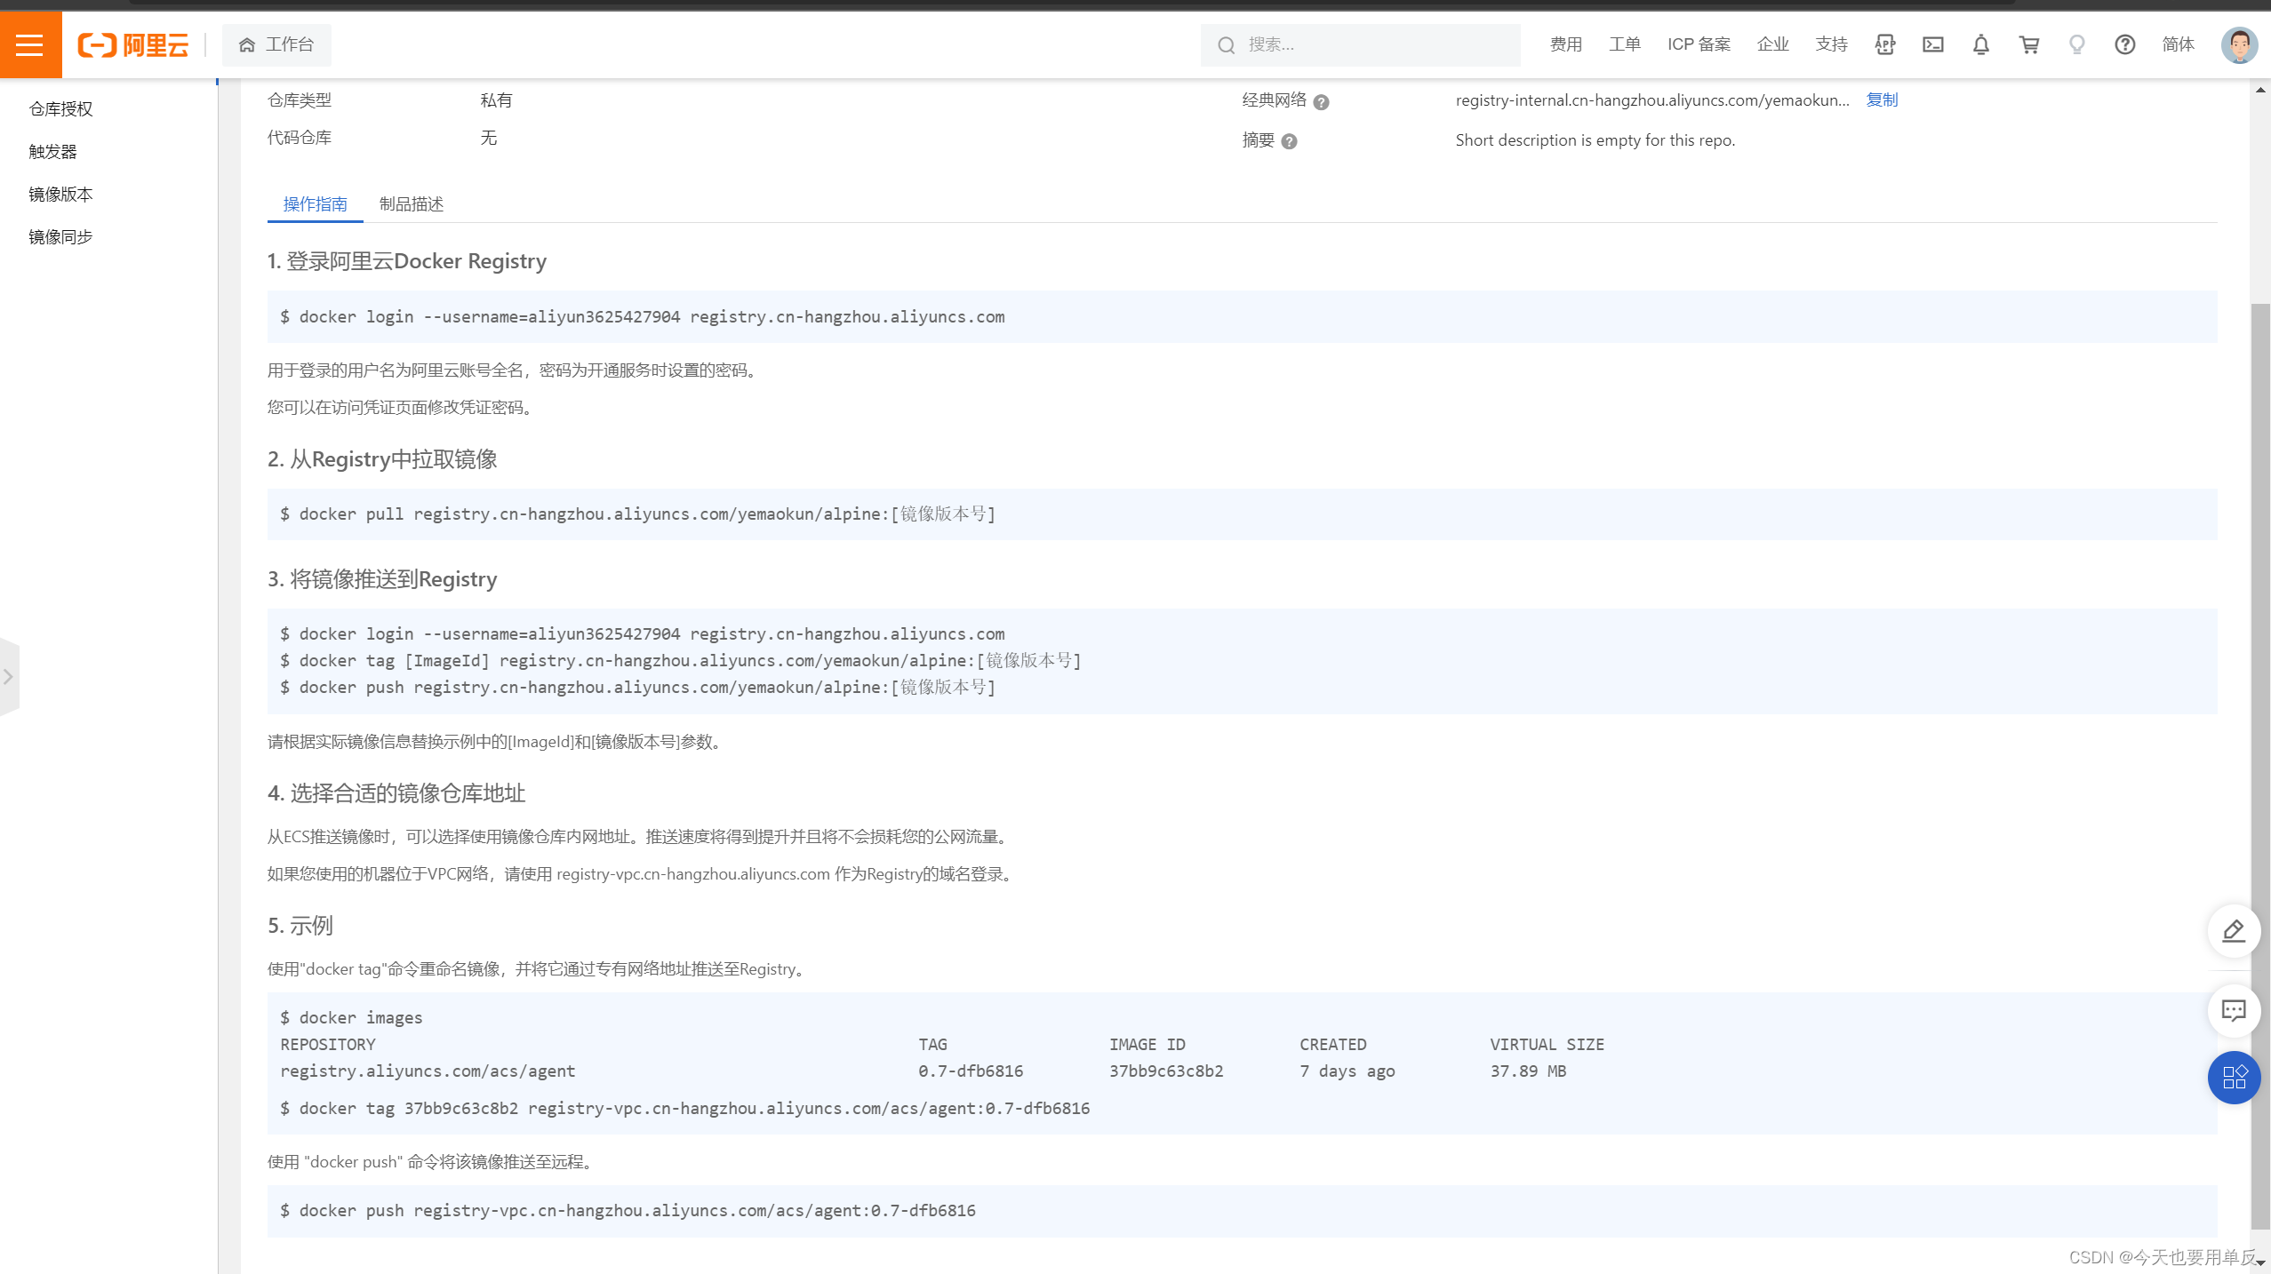Click the lightbulb suggestion icon
The width and height of the screenshot is (2271, 1274).
pyautogui.click(x=2076, y=44)
